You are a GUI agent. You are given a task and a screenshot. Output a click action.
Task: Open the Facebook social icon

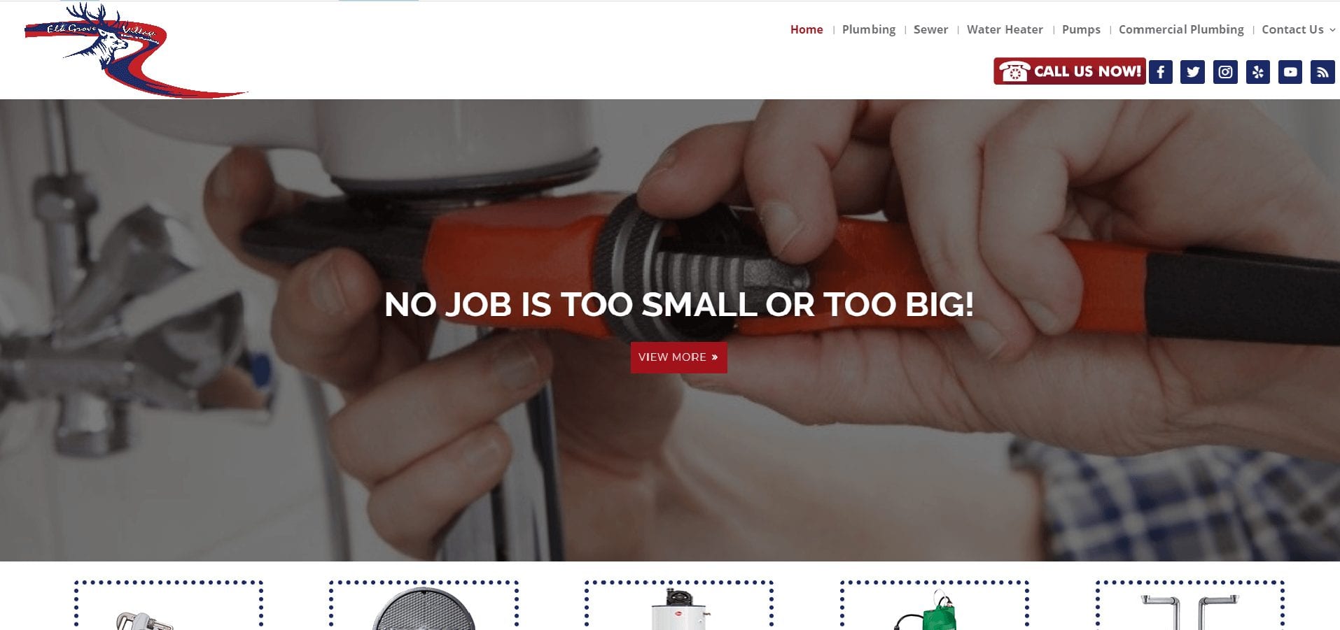click(x=1160, y=71)
